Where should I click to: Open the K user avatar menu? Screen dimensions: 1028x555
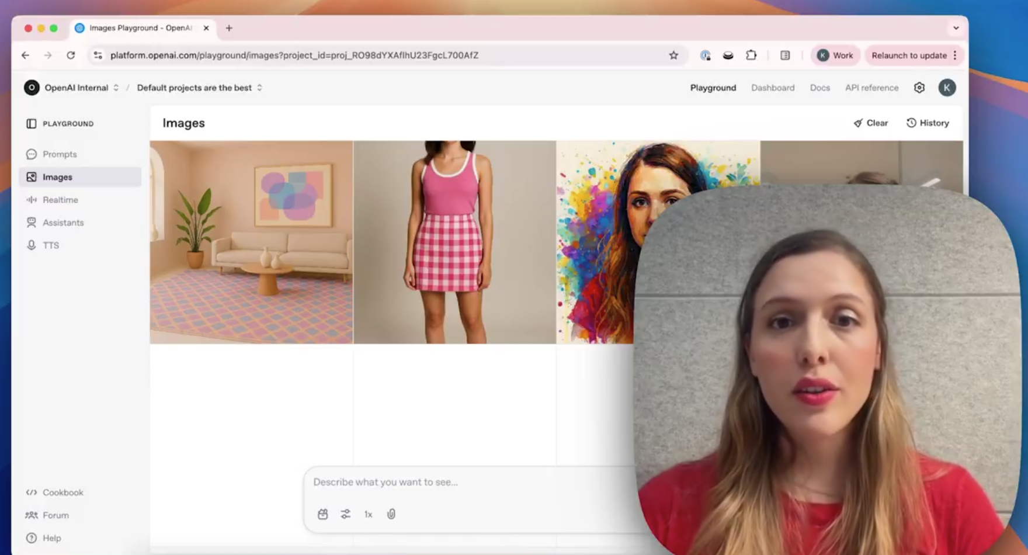(x=947, y=88)
